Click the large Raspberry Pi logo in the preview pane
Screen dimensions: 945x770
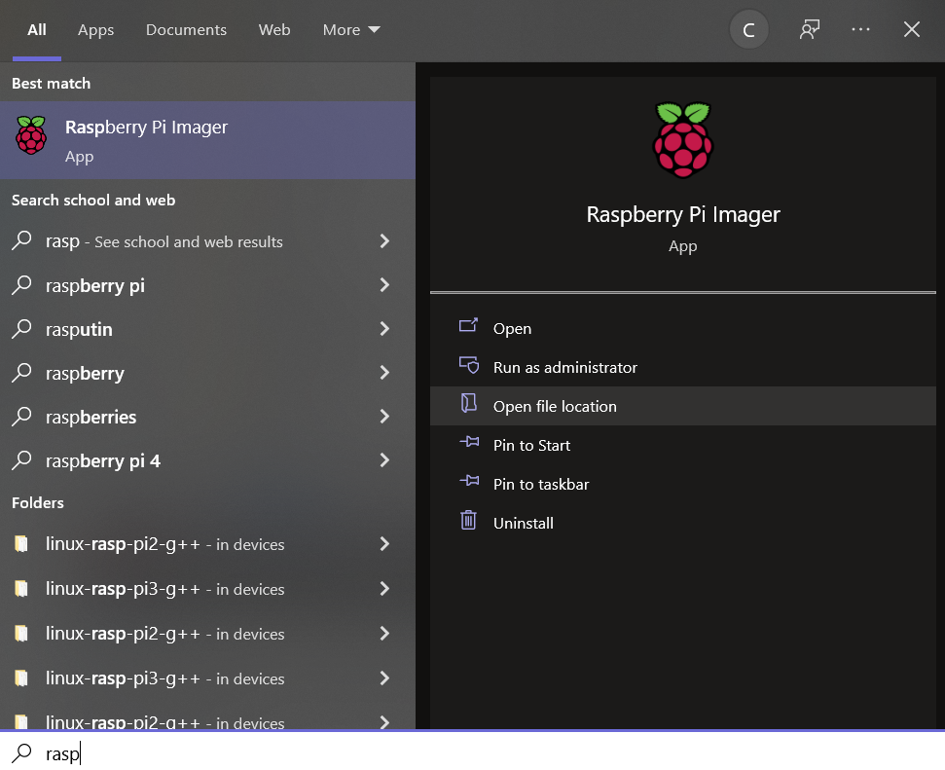(x=683, y=140)
